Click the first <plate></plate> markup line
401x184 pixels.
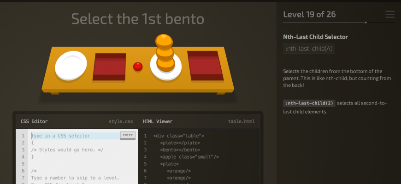coord(180,143)
